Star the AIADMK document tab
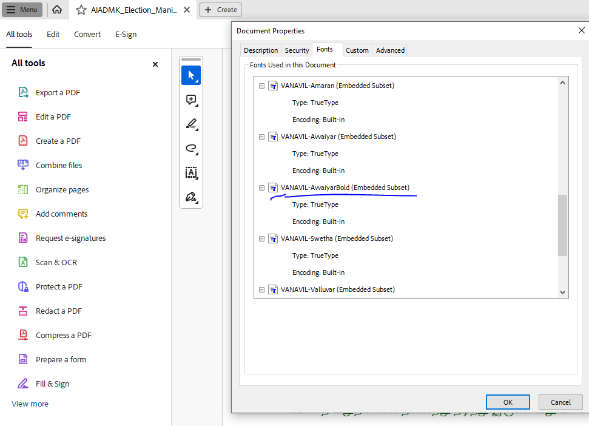Viewport: 589px width, 426px height. [x=81, y=10]
